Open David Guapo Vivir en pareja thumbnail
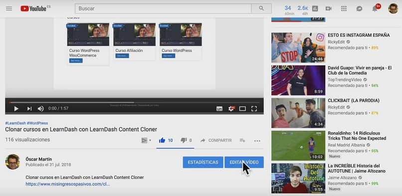This screenshot has height=196, width=402. 298,80
